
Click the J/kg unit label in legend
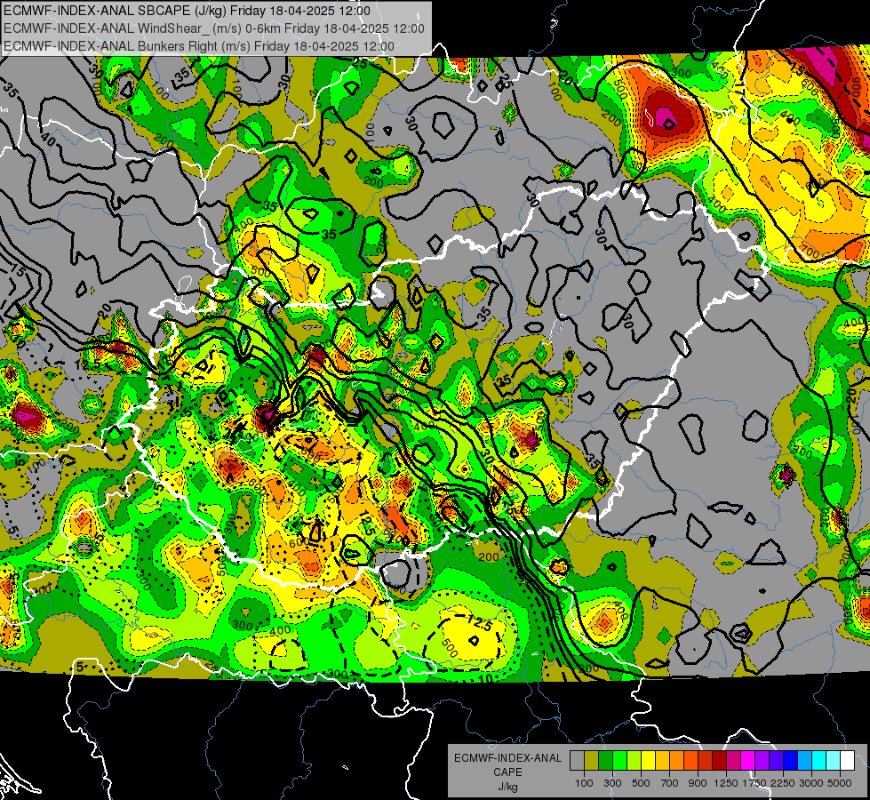coord(507,787)
